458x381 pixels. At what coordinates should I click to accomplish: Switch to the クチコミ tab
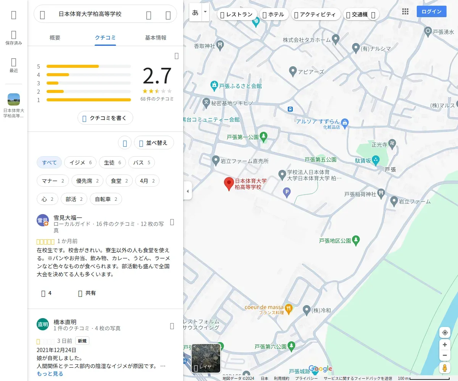click(x=105, y=38)
